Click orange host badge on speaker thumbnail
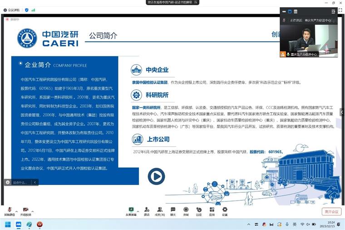The height and width of the screenshot is (230, 345). 282,54
